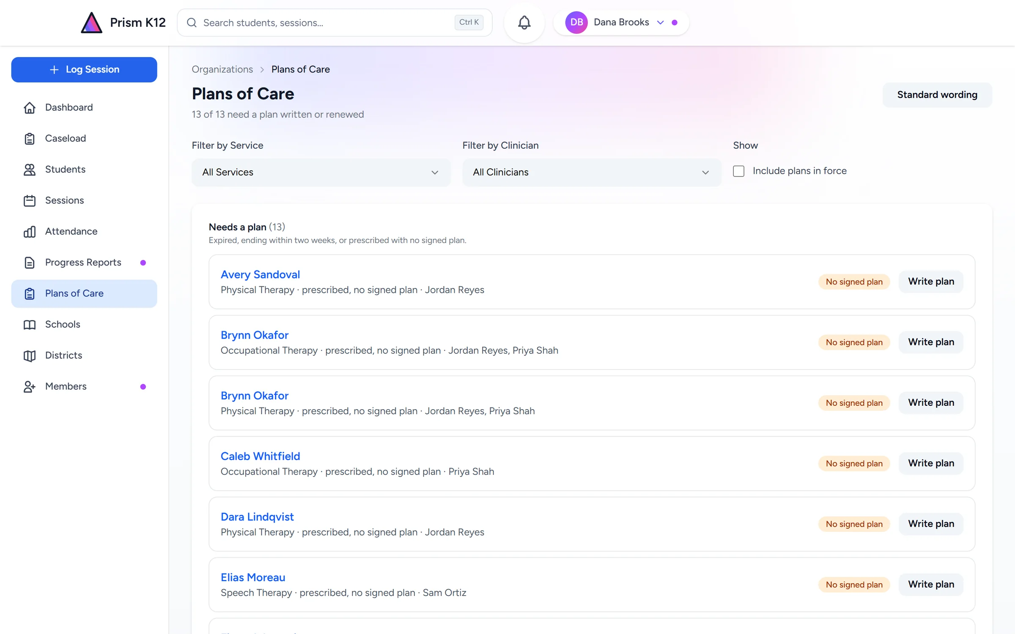Image resolution: width=1015 pixels, height=634 pixels.
Task: Write plan for Avery Sandoval
Action: coord(931,281)
